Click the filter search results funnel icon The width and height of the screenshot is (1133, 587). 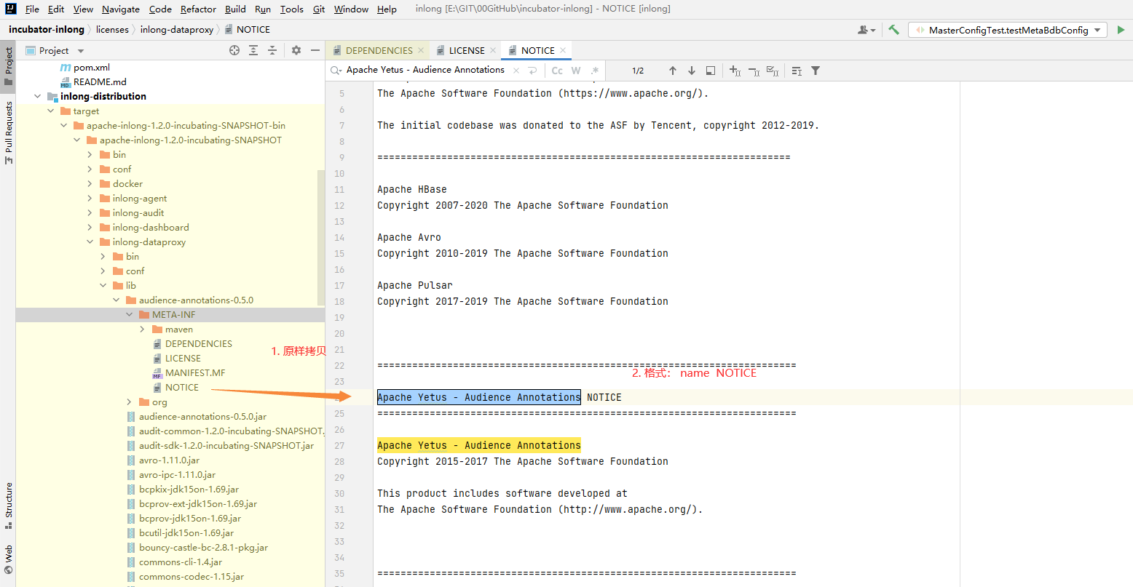click(816, 71)
